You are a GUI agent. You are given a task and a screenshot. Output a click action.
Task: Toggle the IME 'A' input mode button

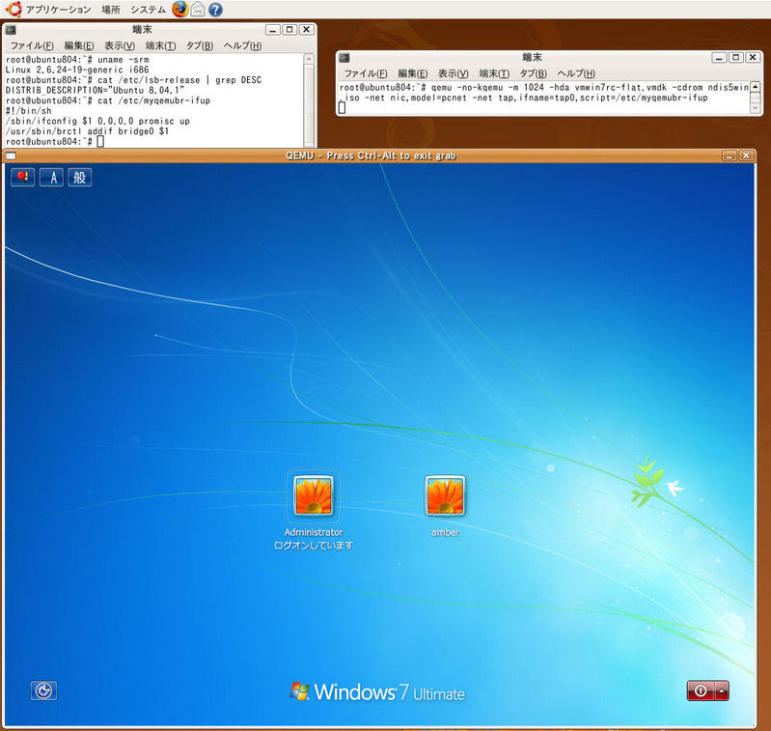coord(51,177)
